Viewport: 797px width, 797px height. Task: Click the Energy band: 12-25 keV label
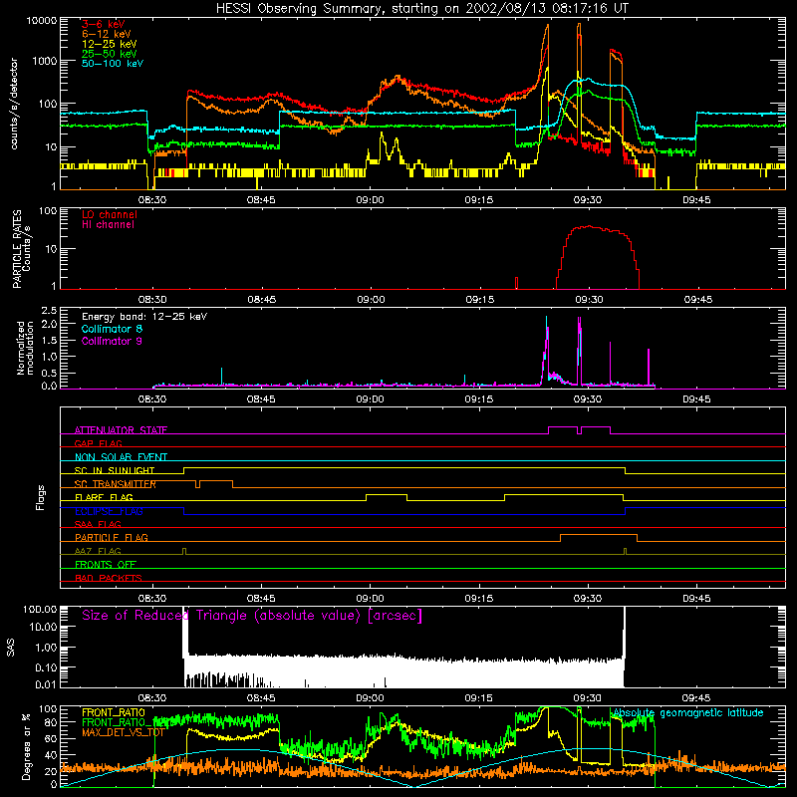tap(144, 317)
